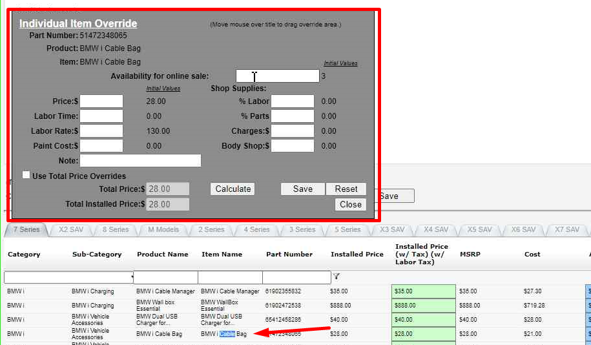
Task: Open the 2 Series tab
Action: tap(211, 229)
